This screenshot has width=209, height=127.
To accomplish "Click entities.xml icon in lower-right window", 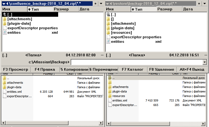I will pyautogui.click(x=110, y=100).
